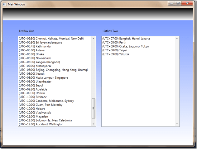The image size is (197, 149).
Task: Click ListBox Two scroll up arrow
Action: pos(177,39)
